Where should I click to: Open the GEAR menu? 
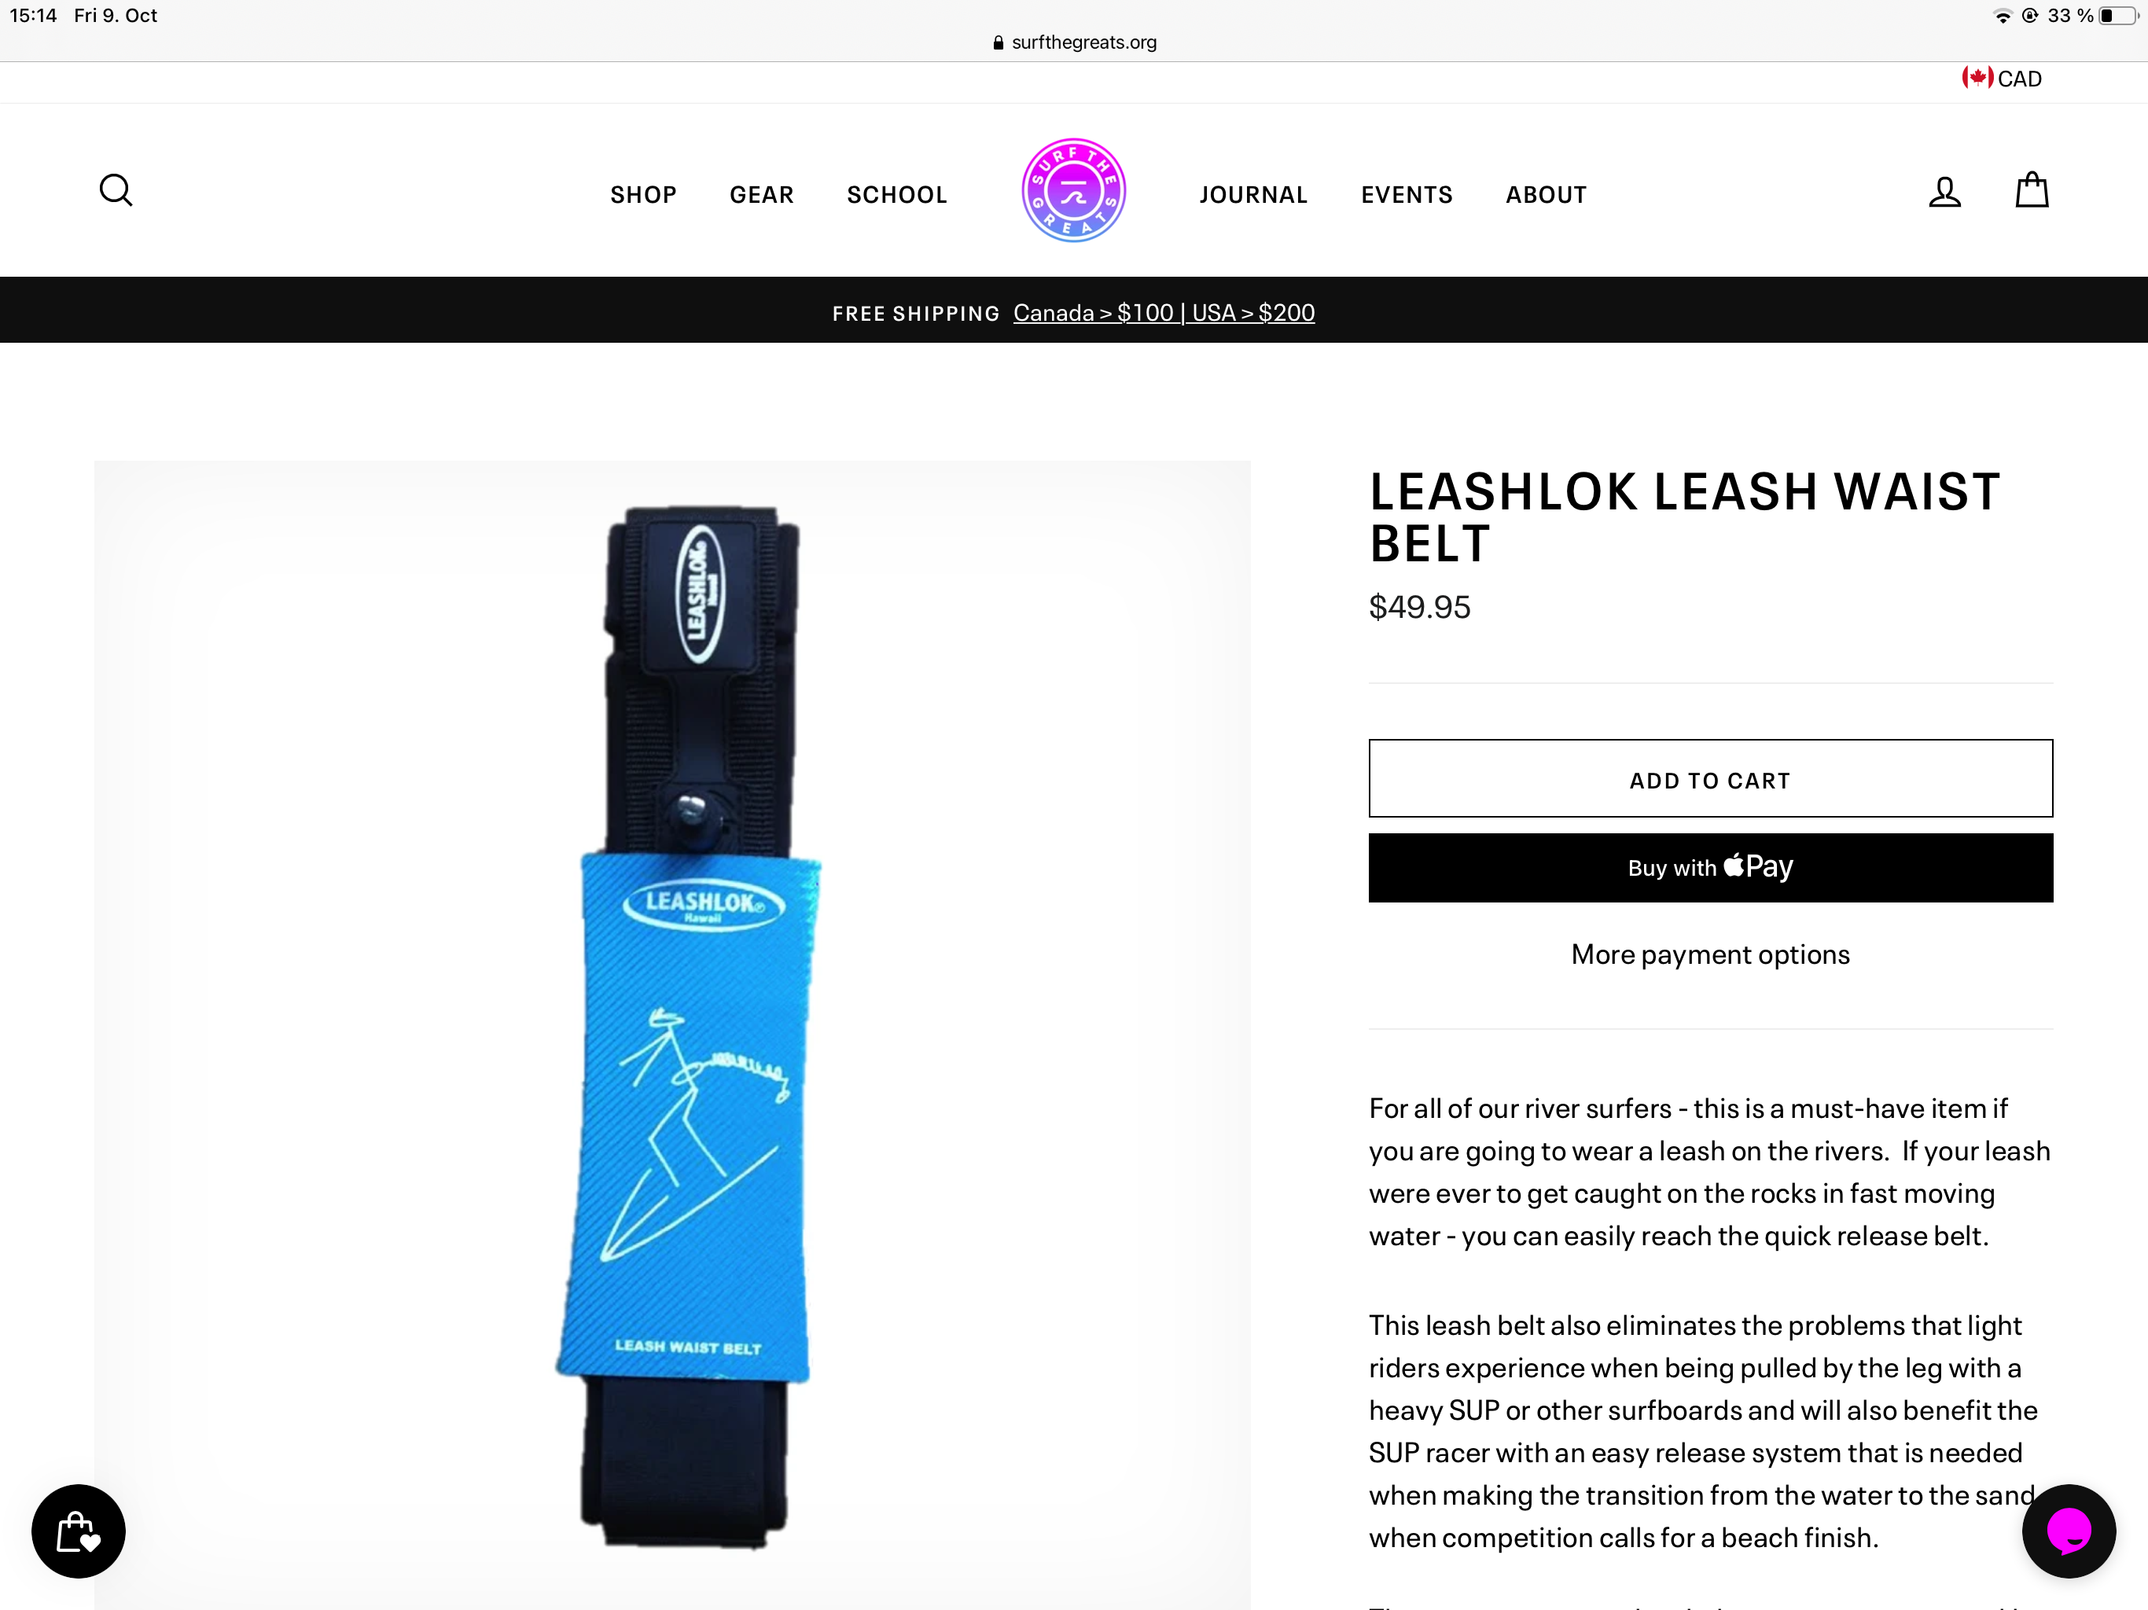point(761,195)
